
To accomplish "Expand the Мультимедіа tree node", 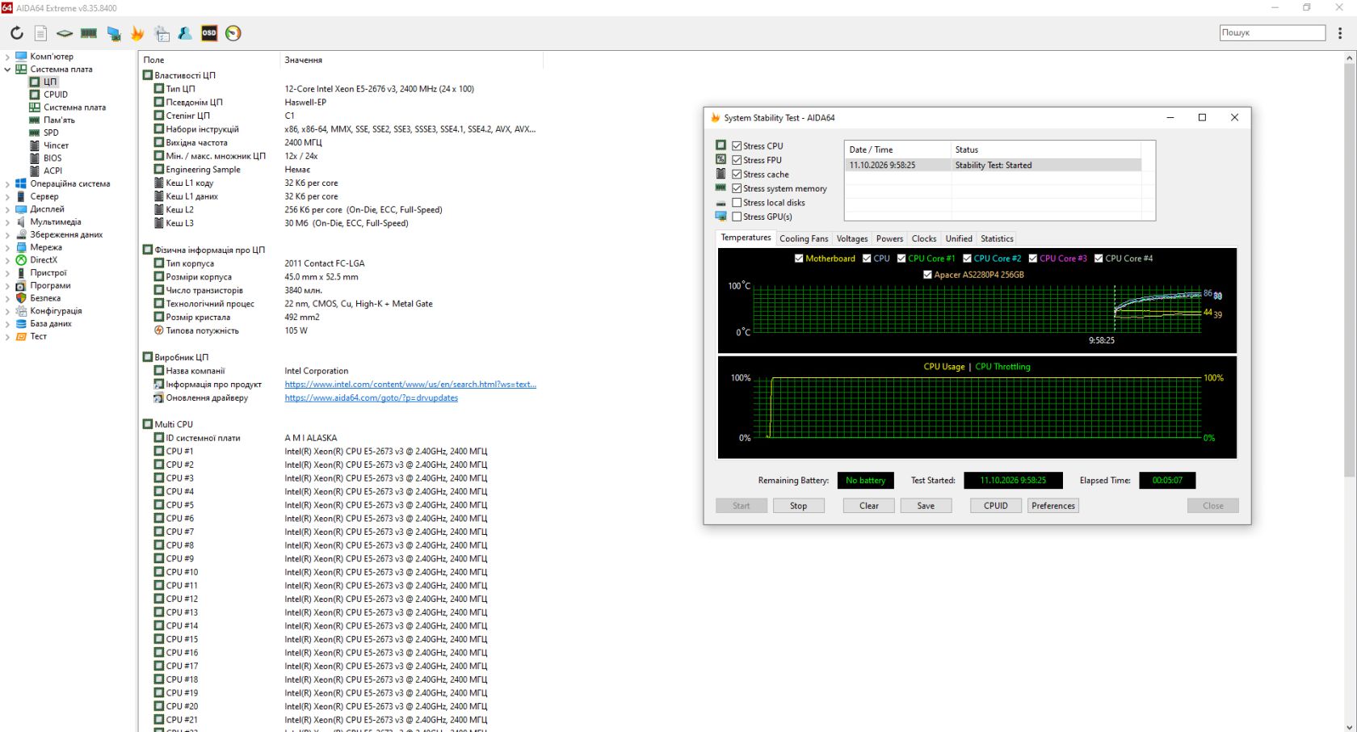I will (x=7, y=222).
